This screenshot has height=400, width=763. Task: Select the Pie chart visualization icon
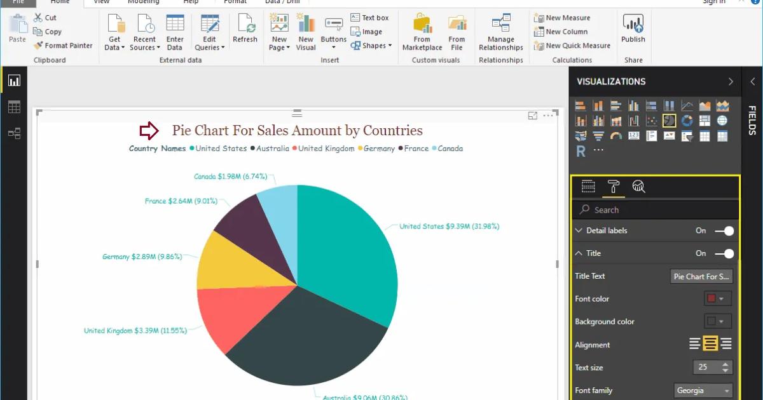(x=669, y=121)
